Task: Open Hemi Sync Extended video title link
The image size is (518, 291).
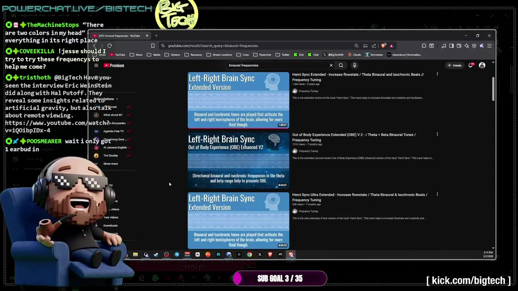Action: (358, 77)
